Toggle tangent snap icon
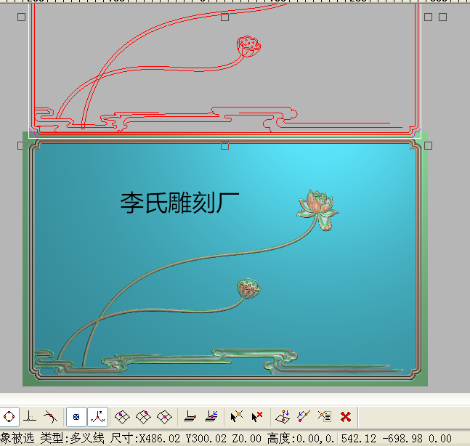The height and width of the screenshot is (446, 470). point(50,417)
